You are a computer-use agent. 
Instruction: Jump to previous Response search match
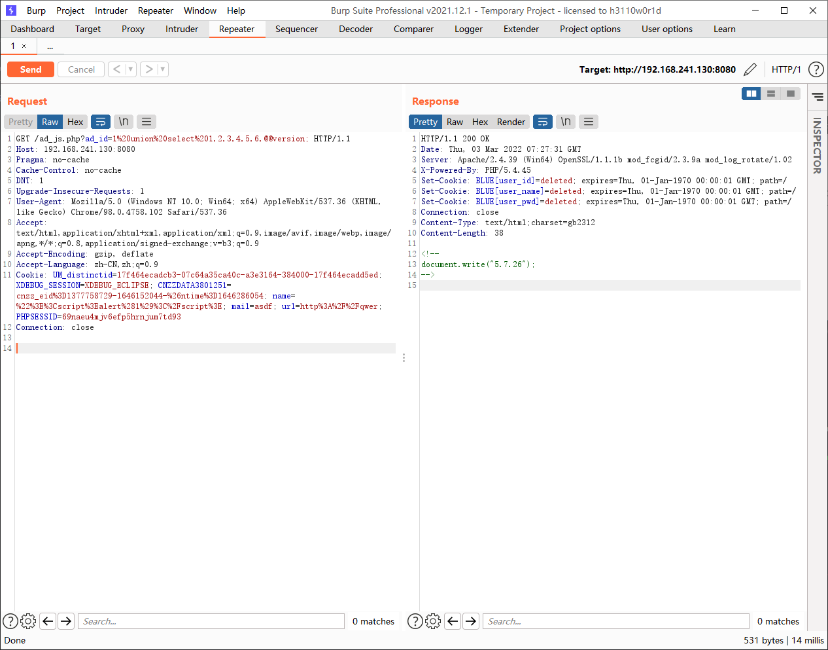pos(453,621)
